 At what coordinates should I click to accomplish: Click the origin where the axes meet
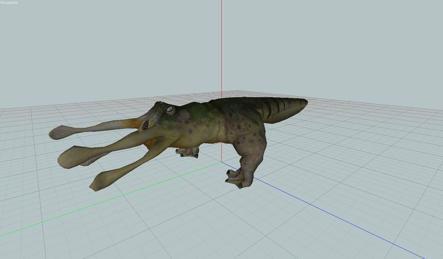pyautogui.click(x=222, y=162)
